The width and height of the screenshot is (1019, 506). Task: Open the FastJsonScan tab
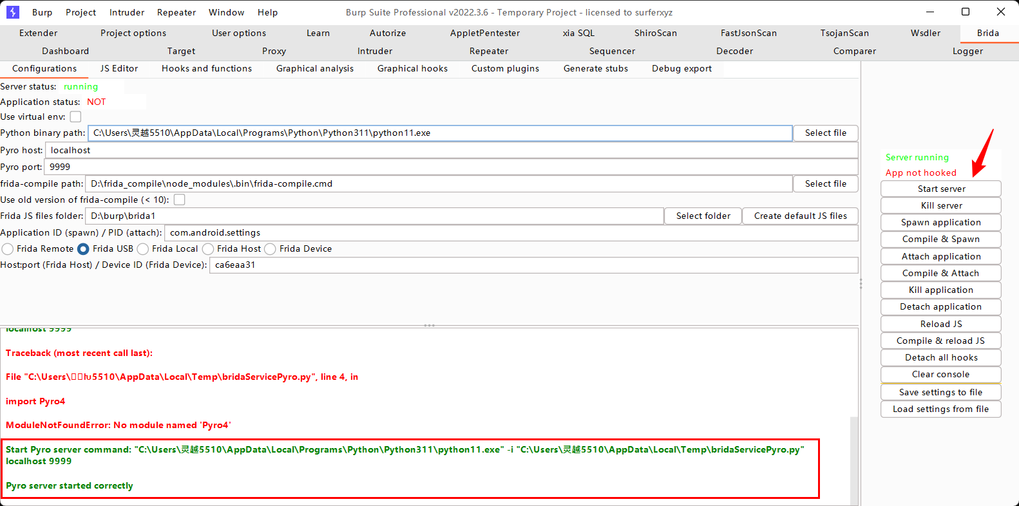[x=748, y=33]
